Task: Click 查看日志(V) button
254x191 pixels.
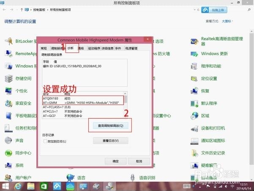Action: coord(111,141)
